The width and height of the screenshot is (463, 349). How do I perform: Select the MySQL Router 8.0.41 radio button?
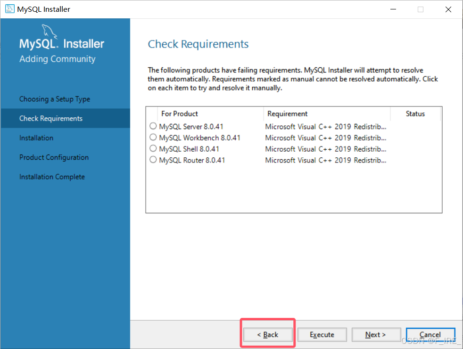(x=153, y=160)
